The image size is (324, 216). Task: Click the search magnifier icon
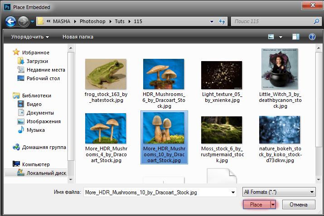click(315, 21)
